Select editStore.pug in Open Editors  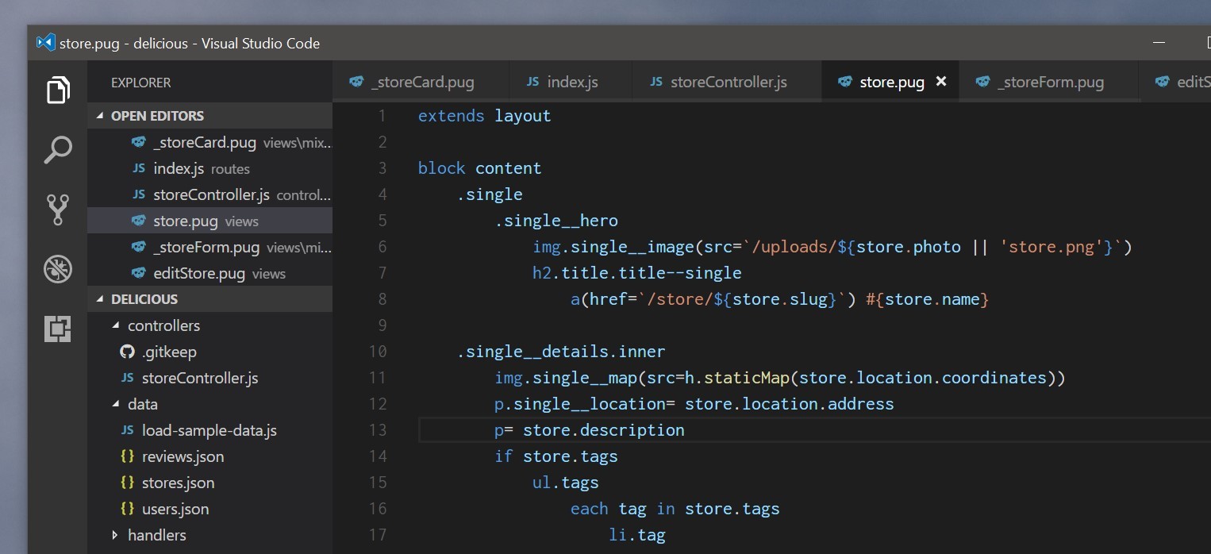coord(198,273)
